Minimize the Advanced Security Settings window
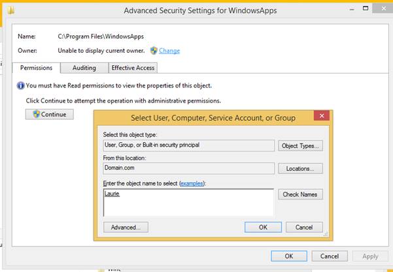Viewport: 393px width, 272px height. pyautogui.click(x=352, y=10)
